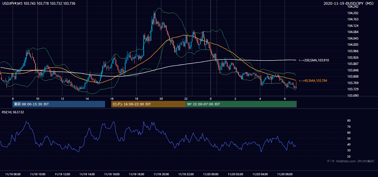Click RSI scale level 40
Viewport: 378px width, 177px height.
click(x=349, y=144)
